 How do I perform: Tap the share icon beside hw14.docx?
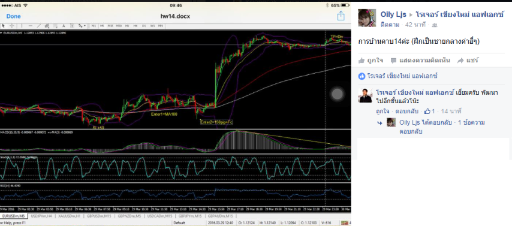[x=341, y=16]
